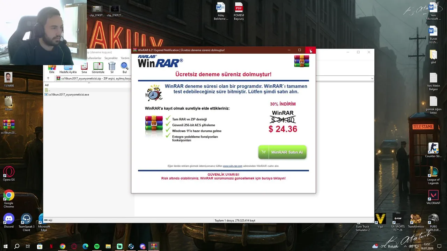Select Transformice desktop shortcut
The image size is (447, 251).
click(416, 221)
